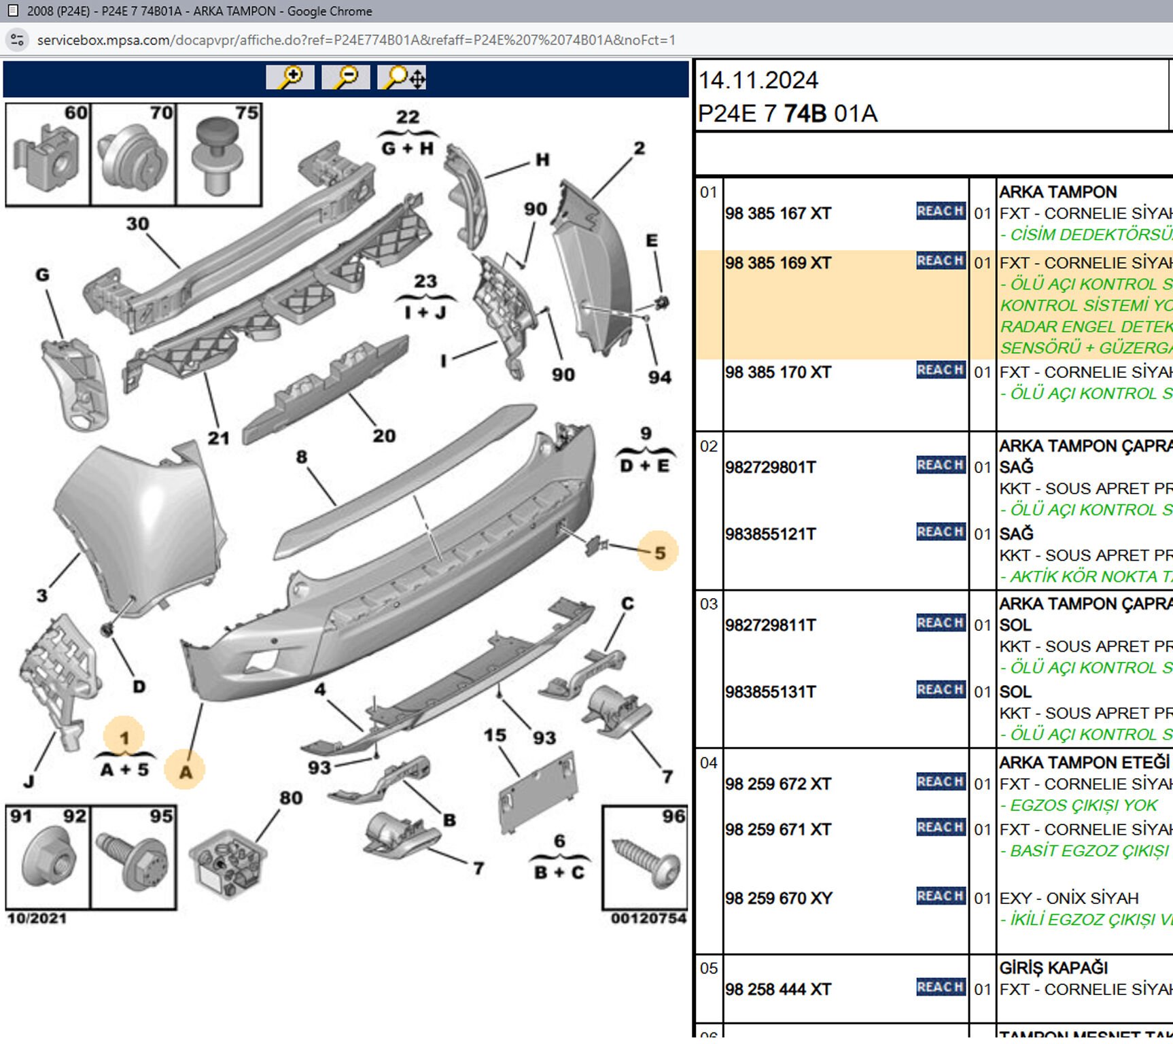Select part number 98 385 170 XT
Viewport: 1173px width, 1044px height.
[777, 372]
